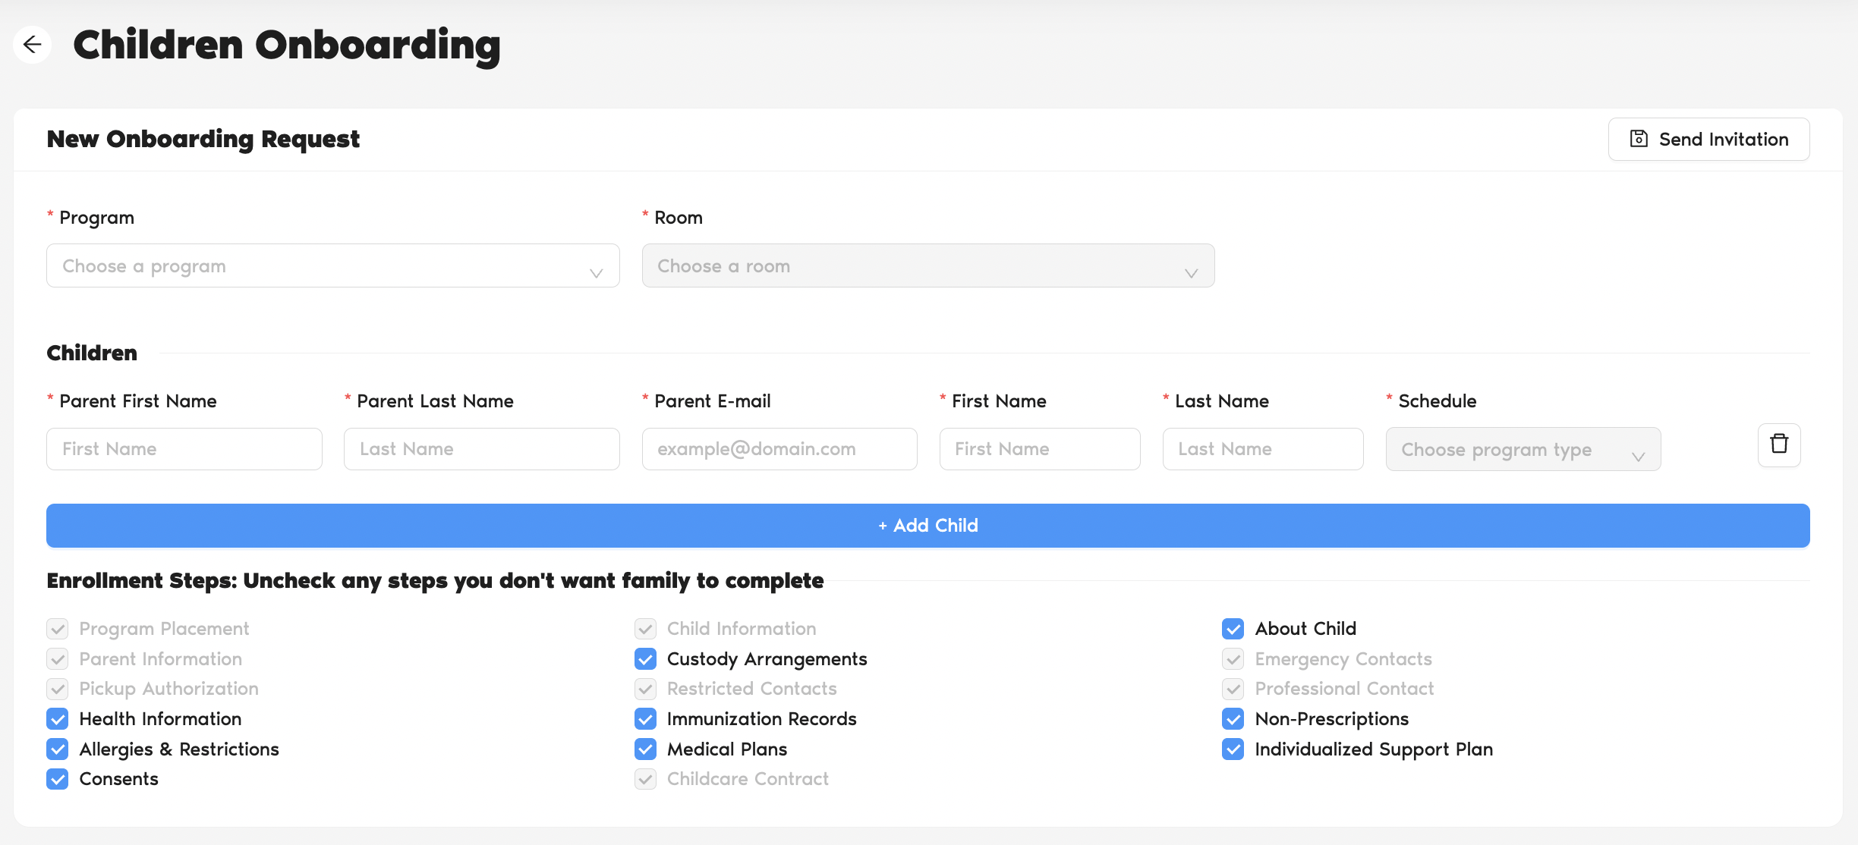Uncheck the Health Information step
1858x845 pixels.
click(x=58, y=719)
